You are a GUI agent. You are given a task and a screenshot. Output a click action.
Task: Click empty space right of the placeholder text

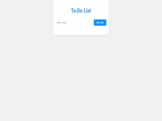(x=80, y=22)
